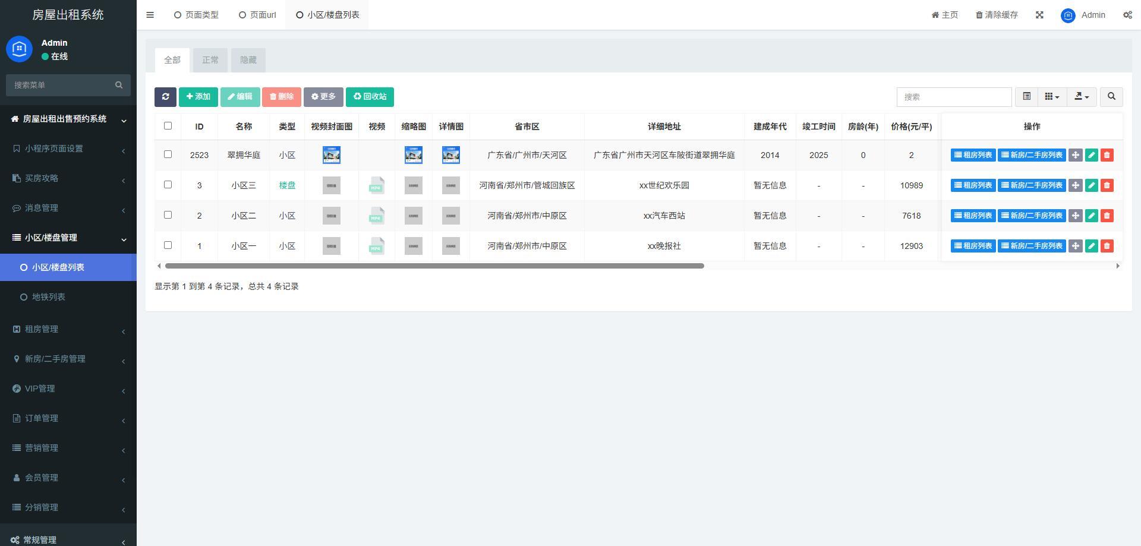Open the columns visibility dropdown
1141x546 pixels.
coord(1052,97)
